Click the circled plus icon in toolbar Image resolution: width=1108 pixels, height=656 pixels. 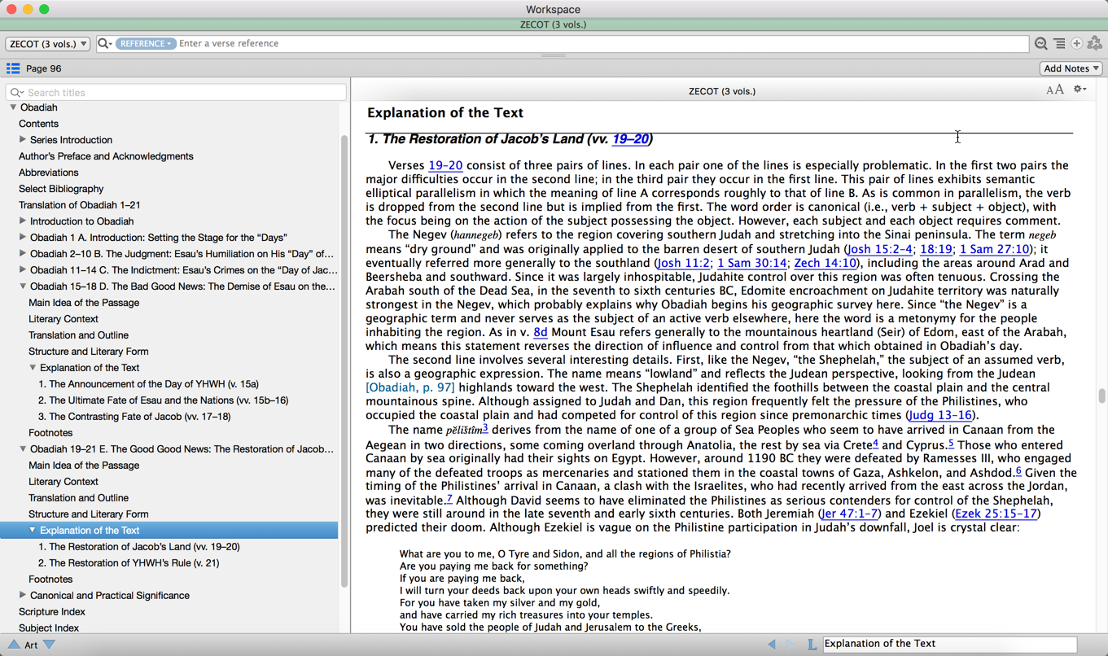point(1076,44)
